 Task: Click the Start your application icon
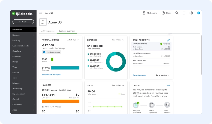(x=136, y=105)
